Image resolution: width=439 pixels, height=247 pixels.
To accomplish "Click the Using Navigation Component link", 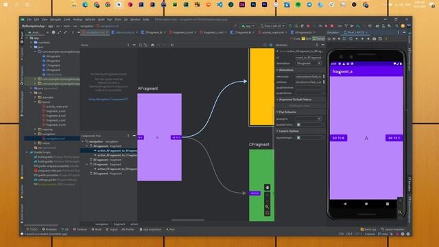I will tap(108, 99).
